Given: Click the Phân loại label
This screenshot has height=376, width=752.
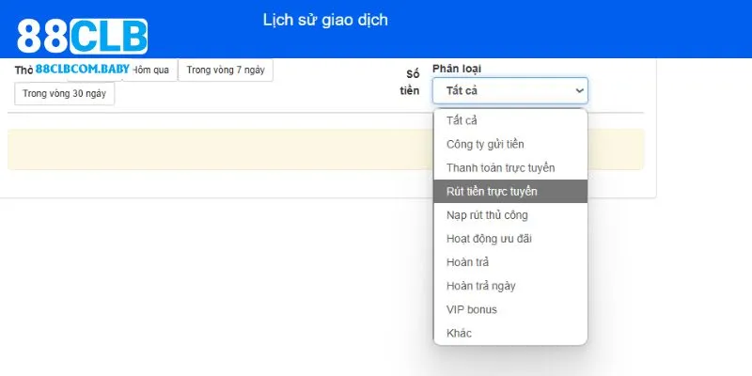Looking at the screenshot, I should 457,69.
